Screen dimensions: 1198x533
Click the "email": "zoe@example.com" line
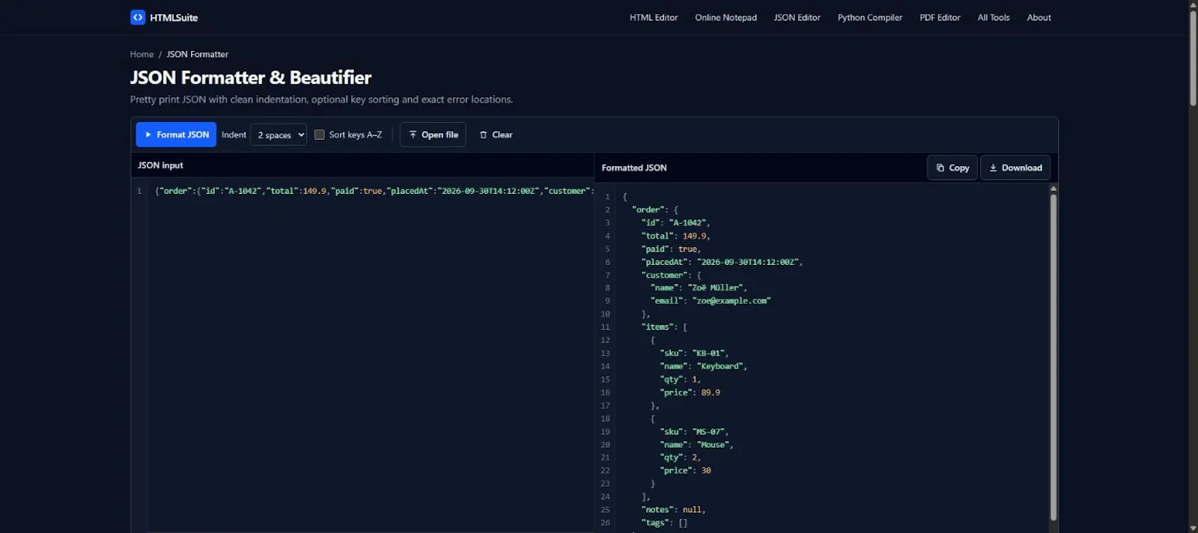pos(711,301)
